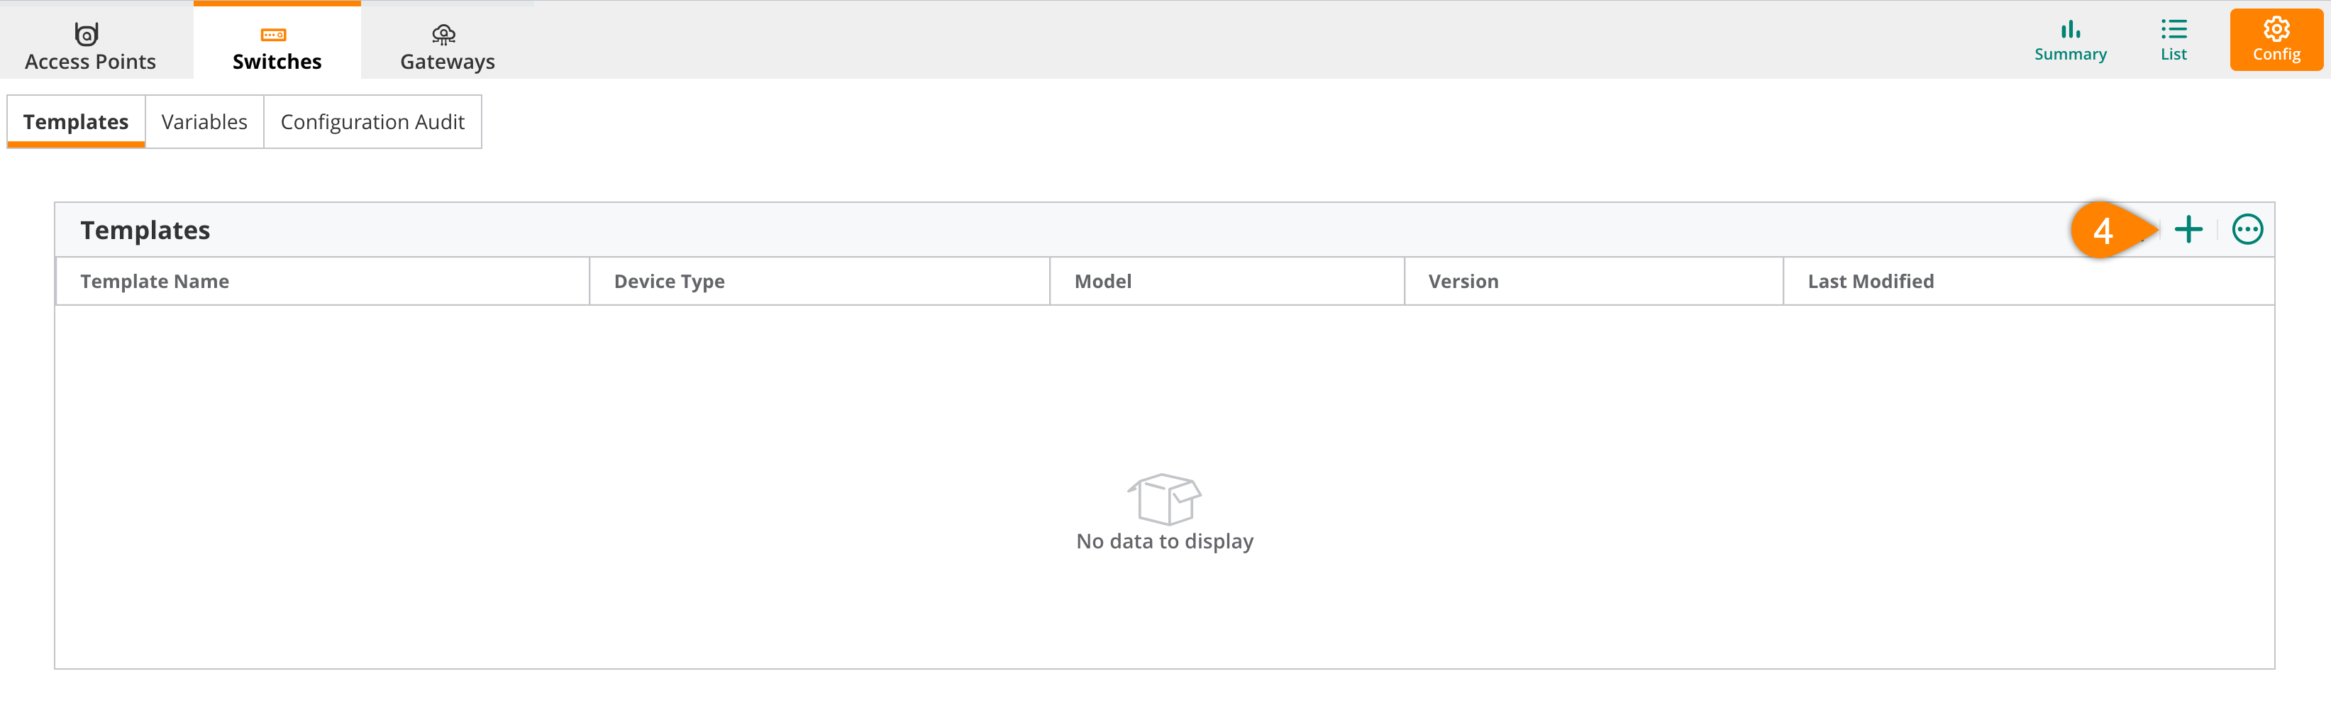Click the Templates panel title

[x=145, y=230]
